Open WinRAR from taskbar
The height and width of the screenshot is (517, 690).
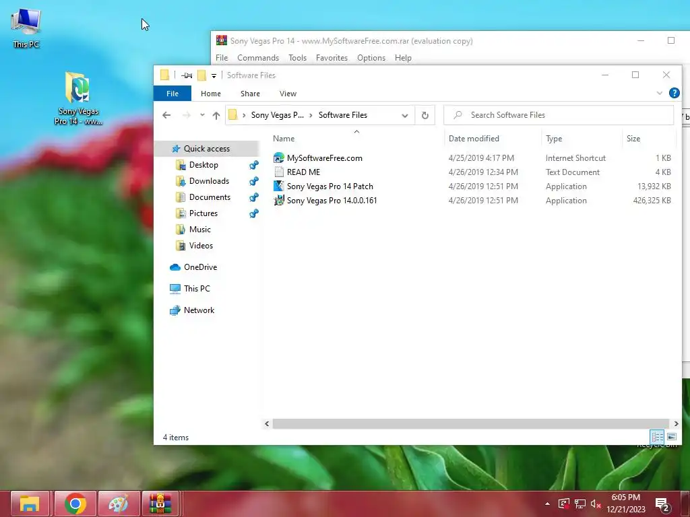click(160, 504)
